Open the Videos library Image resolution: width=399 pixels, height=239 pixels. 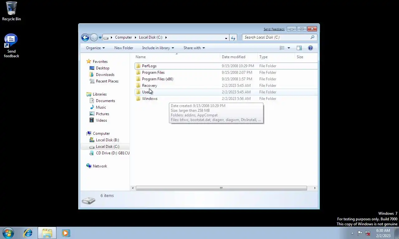click(101, 120)
